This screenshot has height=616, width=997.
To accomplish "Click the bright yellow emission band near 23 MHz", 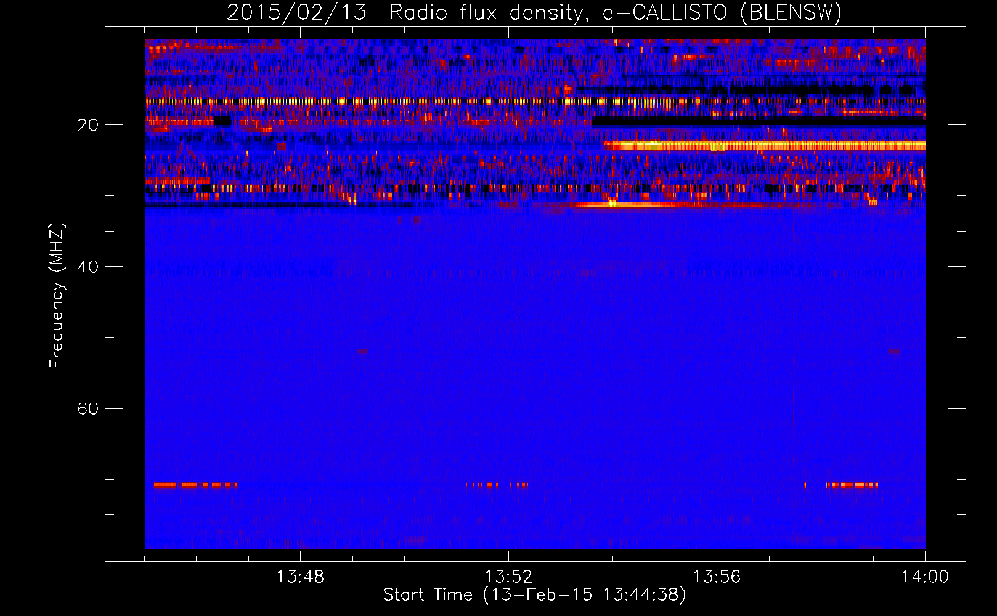I will coord(764,145).
